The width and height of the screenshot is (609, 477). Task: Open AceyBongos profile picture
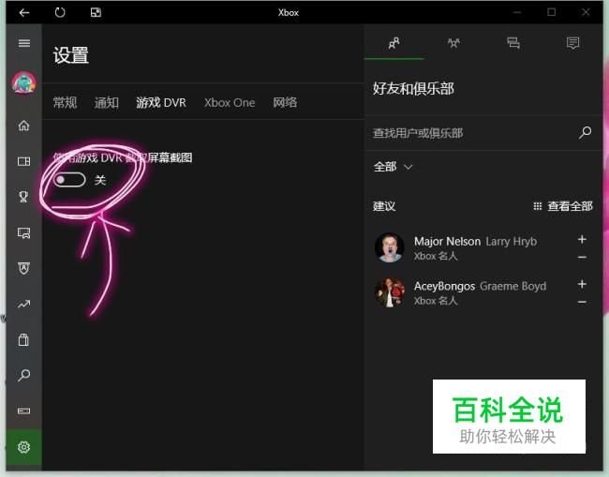pos(389,292)
